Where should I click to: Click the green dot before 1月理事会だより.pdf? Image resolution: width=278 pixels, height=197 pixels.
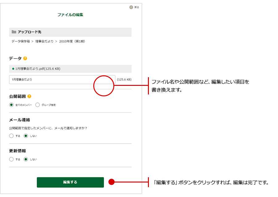click(13, 69)
